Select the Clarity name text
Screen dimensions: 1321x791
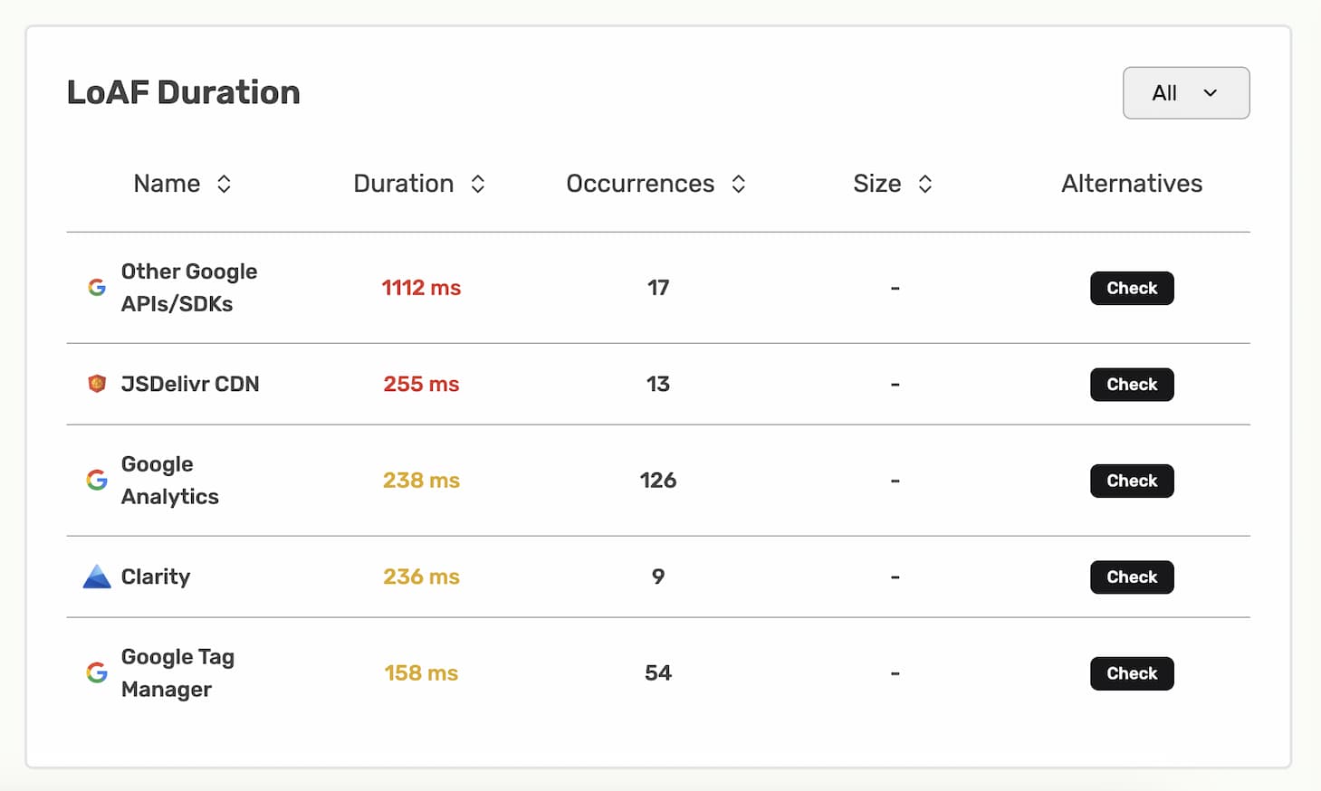pos(156,577)
